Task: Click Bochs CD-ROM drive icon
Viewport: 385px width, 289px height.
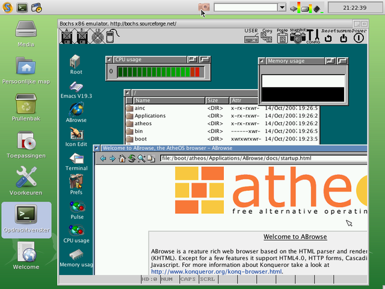Action: pyautogui.click(x=97, y=36)
